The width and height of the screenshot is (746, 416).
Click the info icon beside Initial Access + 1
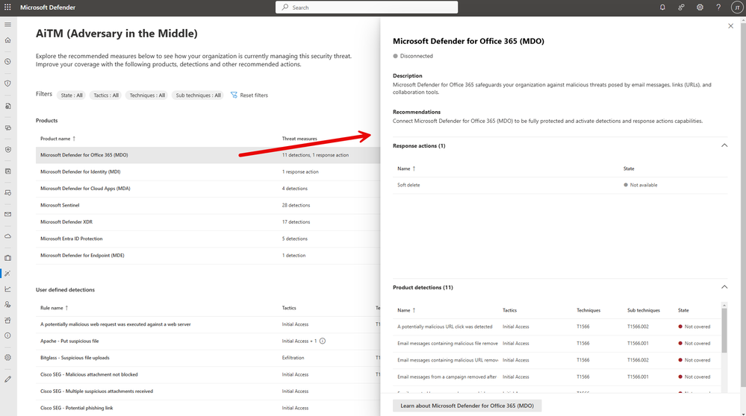tap(323, 341)
